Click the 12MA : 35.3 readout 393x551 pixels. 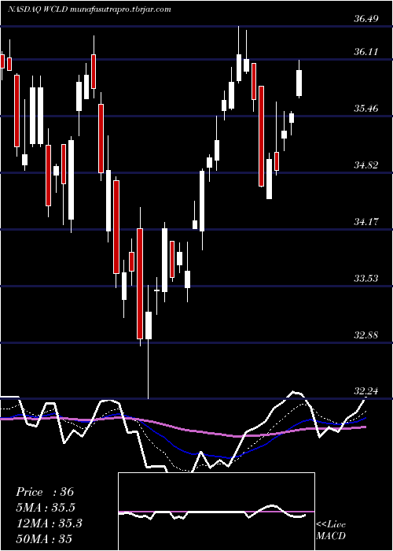[49, 523]
